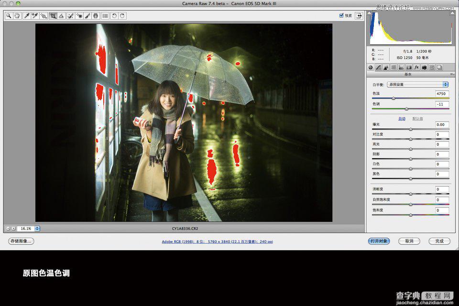Click the 对比度 value field
Screen dimensions: 459x306
click(x=442, y=134)
